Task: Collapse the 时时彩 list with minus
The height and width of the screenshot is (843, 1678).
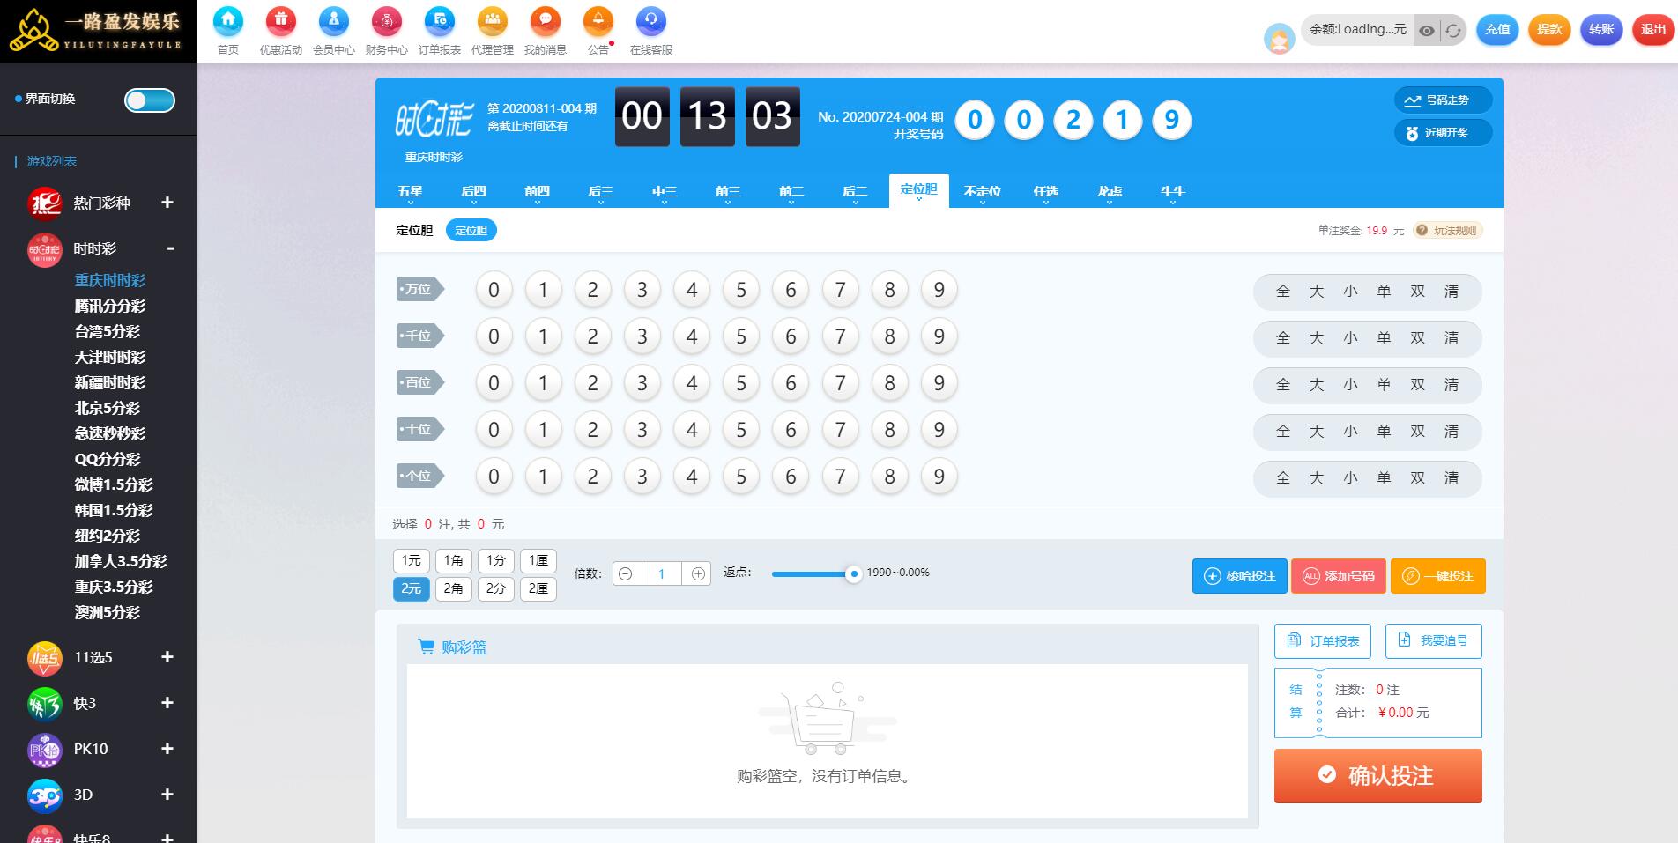Action: [170, 248]
